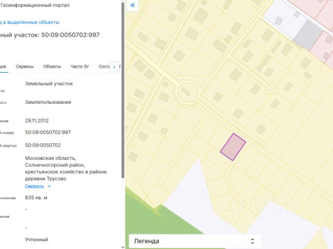Open the Части ЗУ tab
The height and width of the screenshot is (249, 333).
[x=80, y=66]
